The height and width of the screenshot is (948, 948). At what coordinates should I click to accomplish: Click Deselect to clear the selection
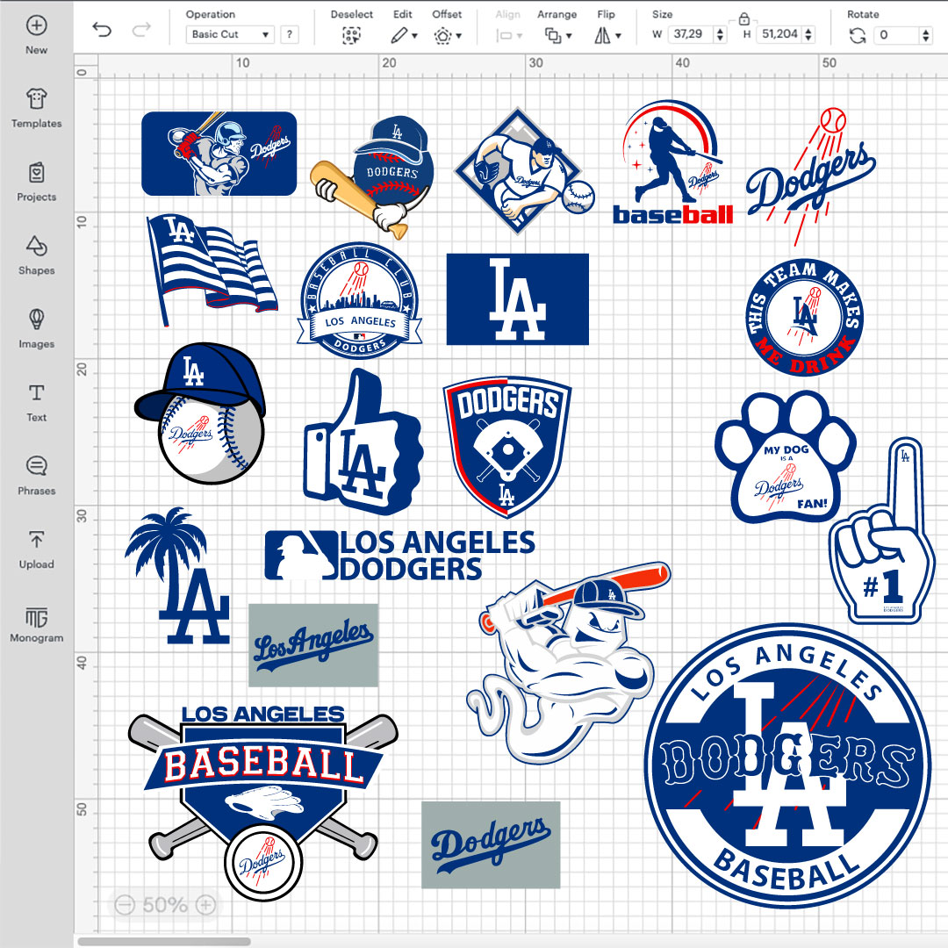click(351, 34)
